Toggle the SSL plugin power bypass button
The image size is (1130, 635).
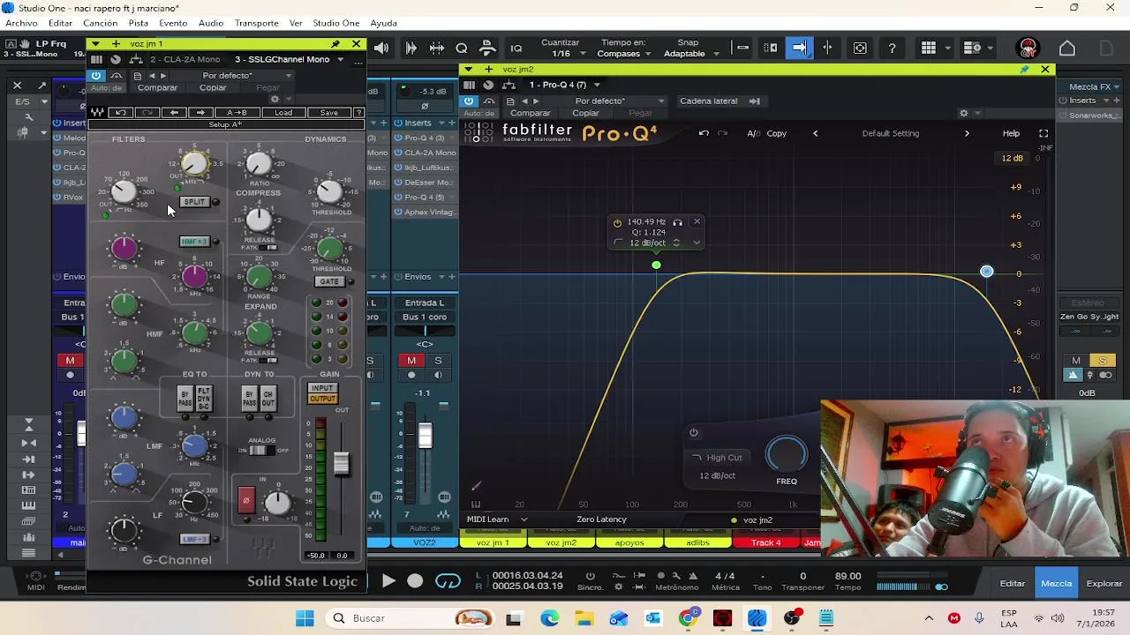96,76
